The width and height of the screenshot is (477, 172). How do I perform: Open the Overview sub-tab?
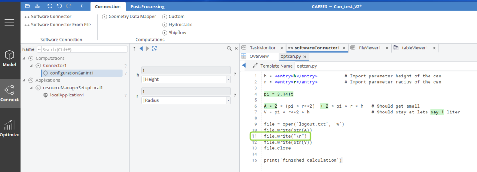click(x=259, y=56)
